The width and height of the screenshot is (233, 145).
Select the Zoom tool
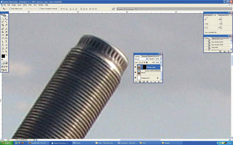click(6, 51)
